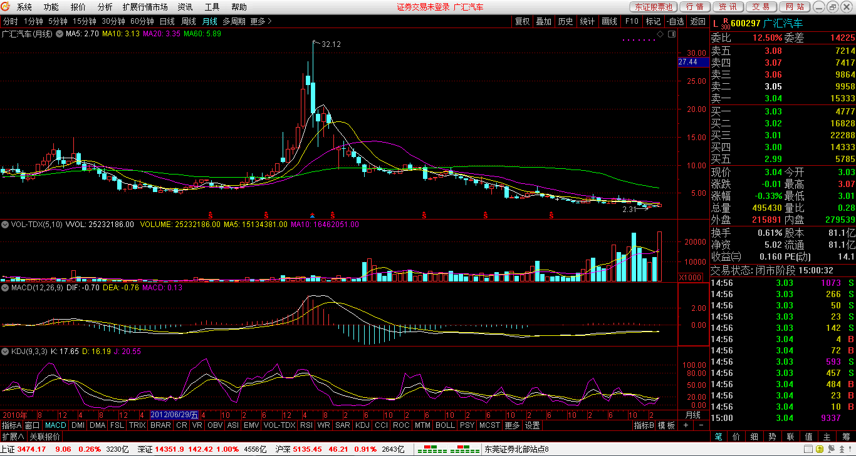This screenshot has width=856, height=456.
Task: Expand the 更多 indicators list
Action: pos(512,425)
